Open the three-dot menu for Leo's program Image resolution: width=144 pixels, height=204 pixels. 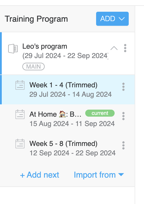pyautogui.click(x=125, y=48)
